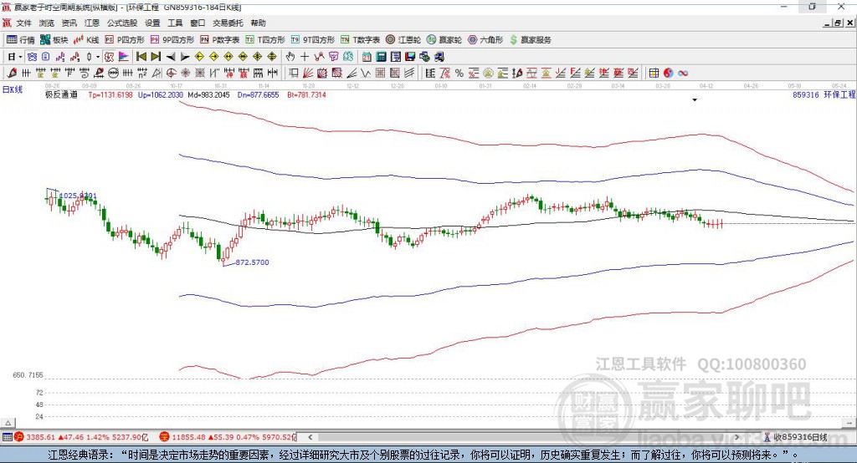Click the 859316 环保工程 stock label
This screenshot has height=463, width=857.
824,94
